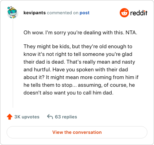Viewport: 154px width, 145px height.
Task: Click the phrase "That's really mean and nasty"
Action: 101,62
